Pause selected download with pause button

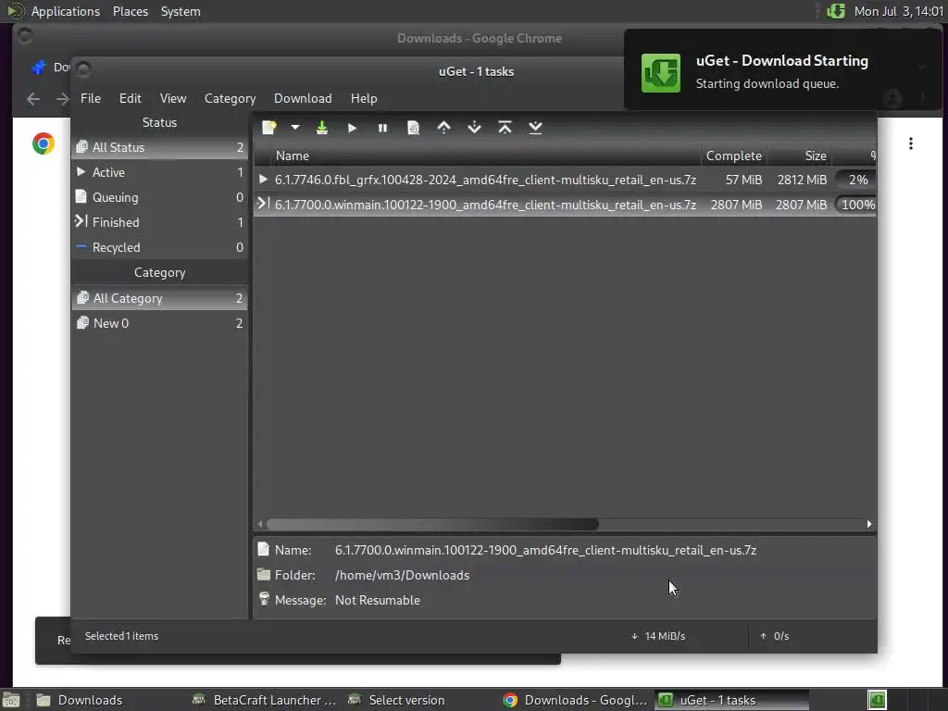pyautogui.click(x=382, y=128)
